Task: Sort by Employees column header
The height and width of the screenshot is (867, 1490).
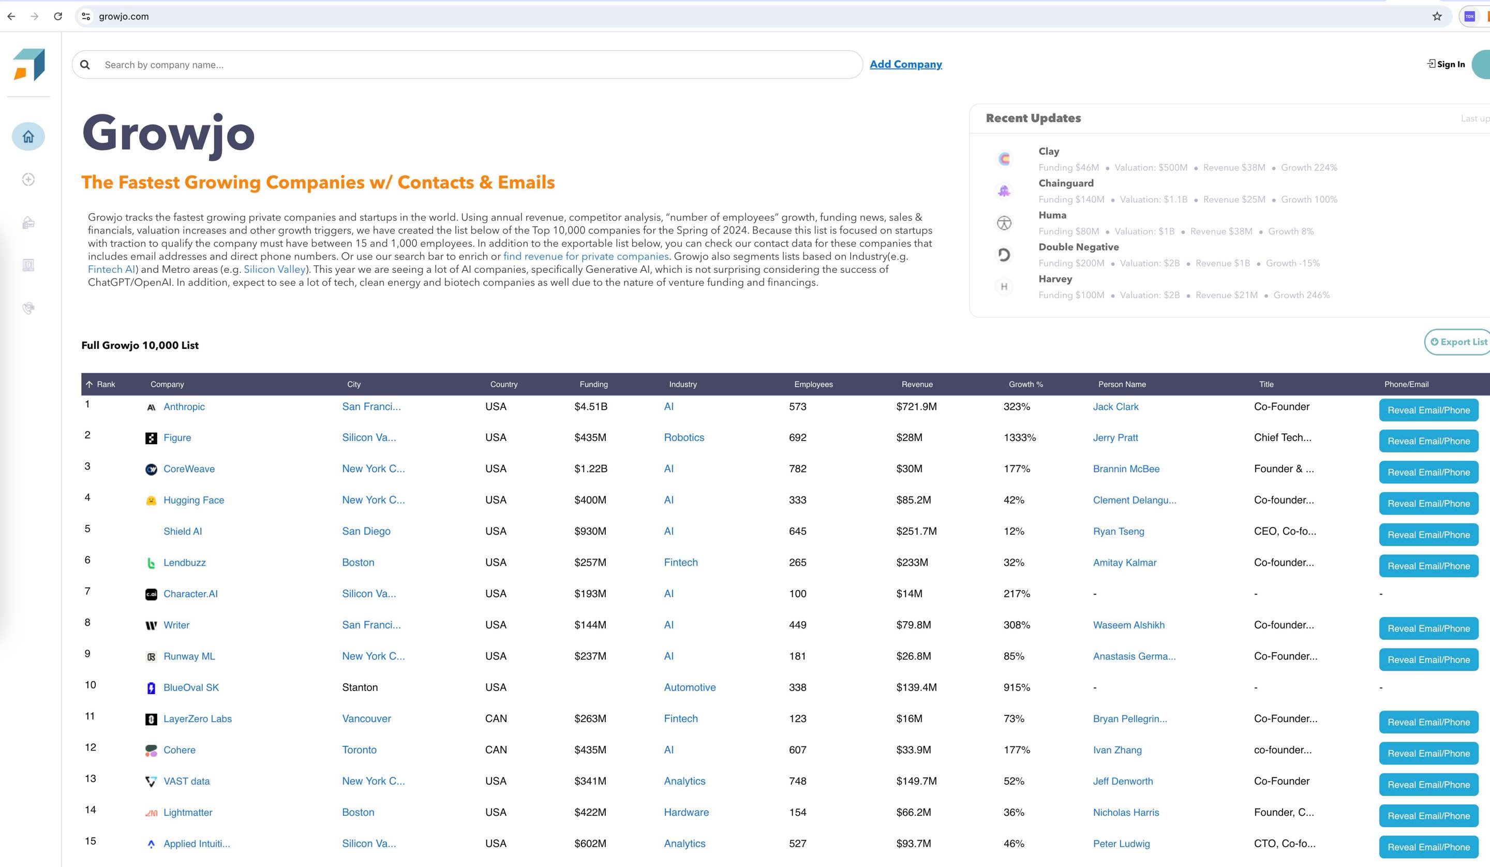Action: (814, 385)
